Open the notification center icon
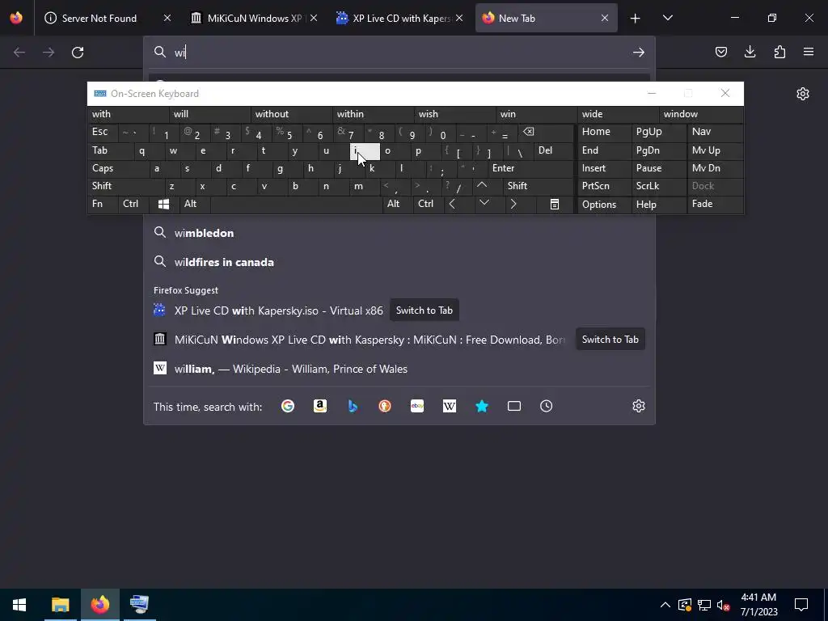The width and height of the screenshot is (828, 621). coord(801,605)
